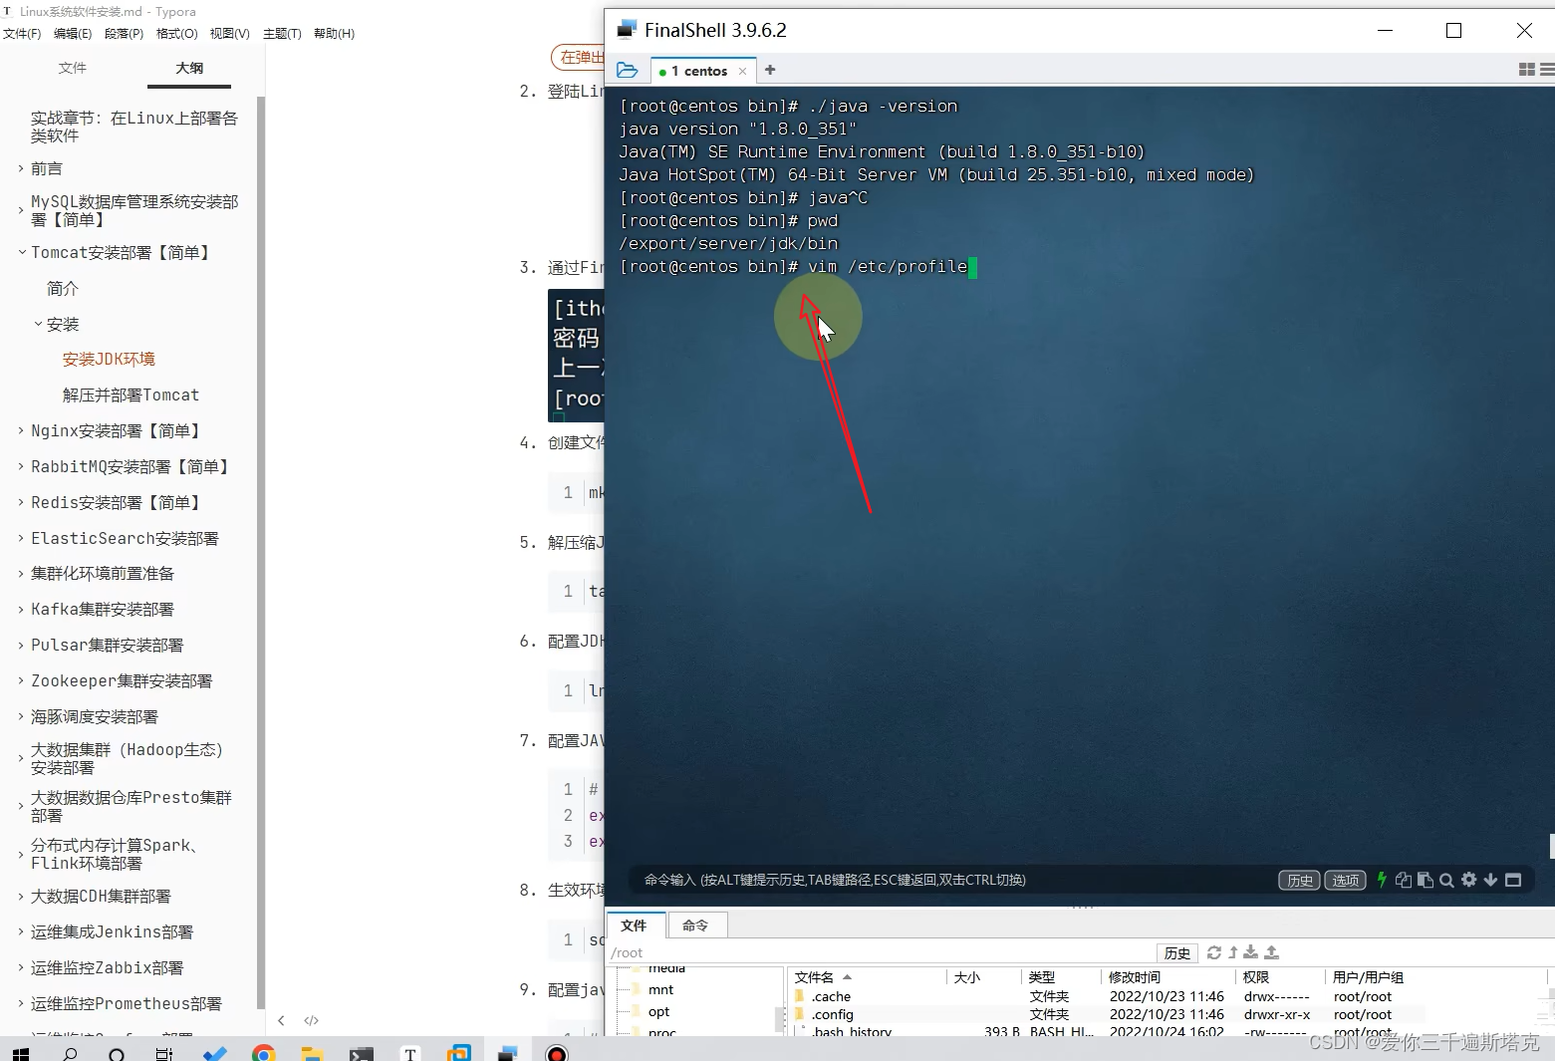Sort file list by 文件名 column
Screen dimensions: 1555x1061
click(867, 977)
